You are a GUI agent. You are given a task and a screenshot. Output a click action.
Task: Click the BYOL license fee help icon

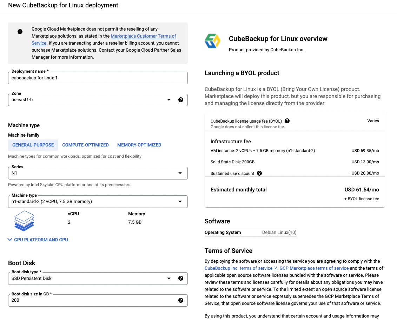pos(287,121)
